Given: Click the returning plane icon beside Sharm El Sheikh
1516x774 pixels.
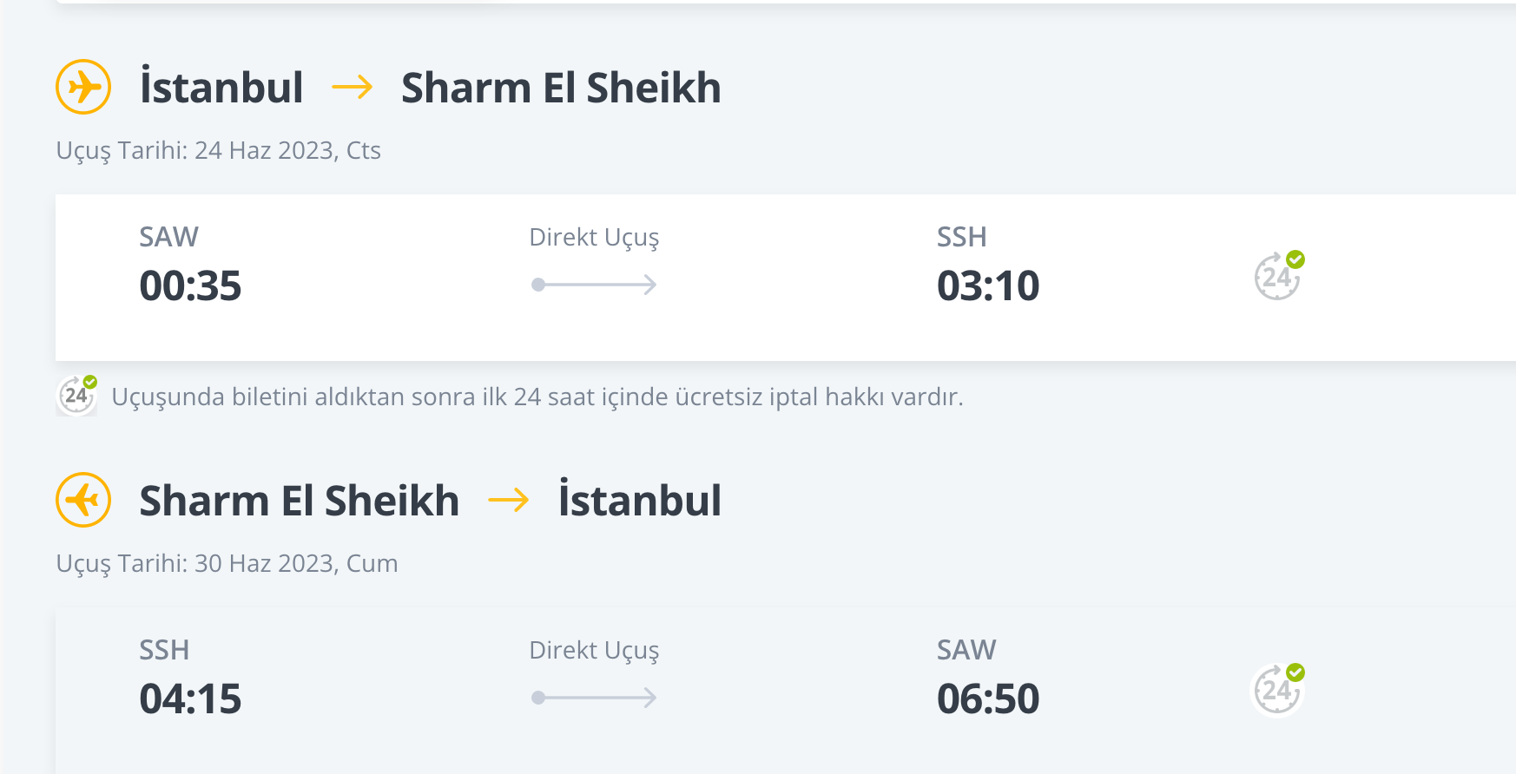Looking at the screenshot, I should click(x=83, y=500).
